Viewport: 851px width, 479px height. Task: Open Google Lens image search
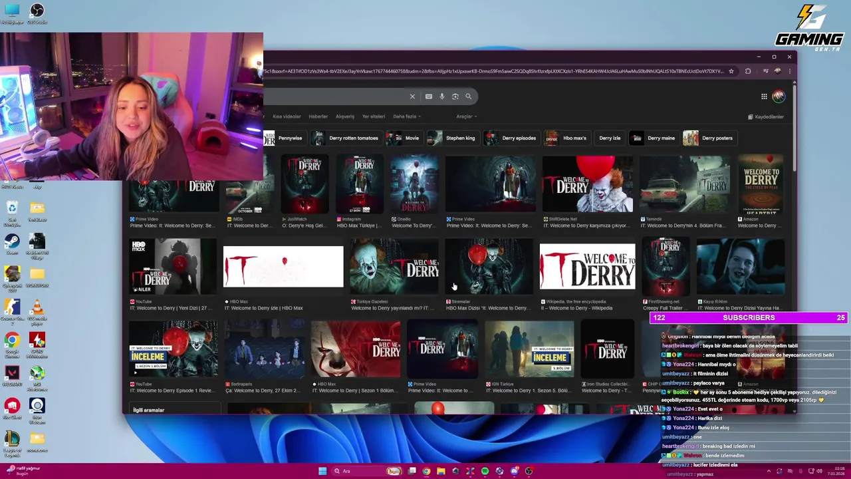(x=455, y=96)
